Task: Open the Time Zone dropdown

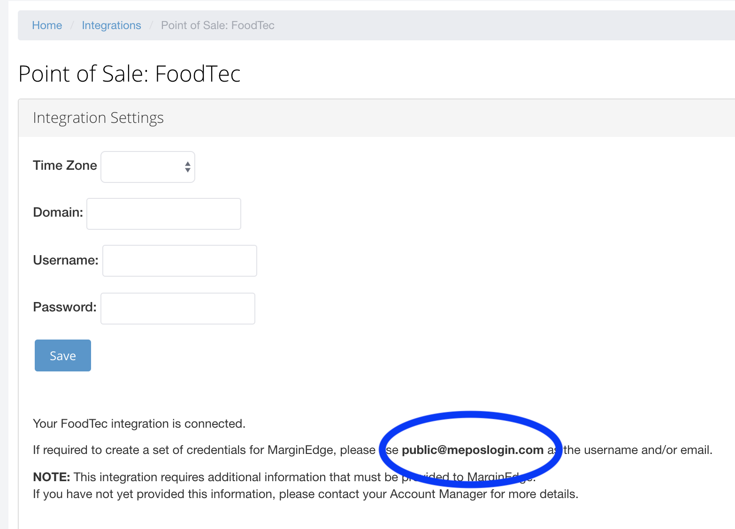Action: pyautogui.click(x=147, y=166)
